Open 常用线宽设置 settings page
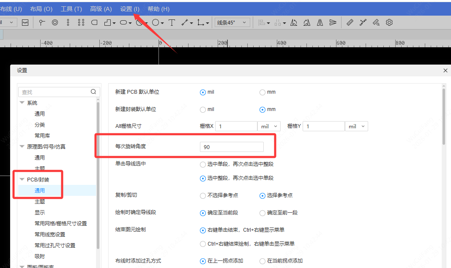This screenshot has width=451, height=268. point(50,234)
